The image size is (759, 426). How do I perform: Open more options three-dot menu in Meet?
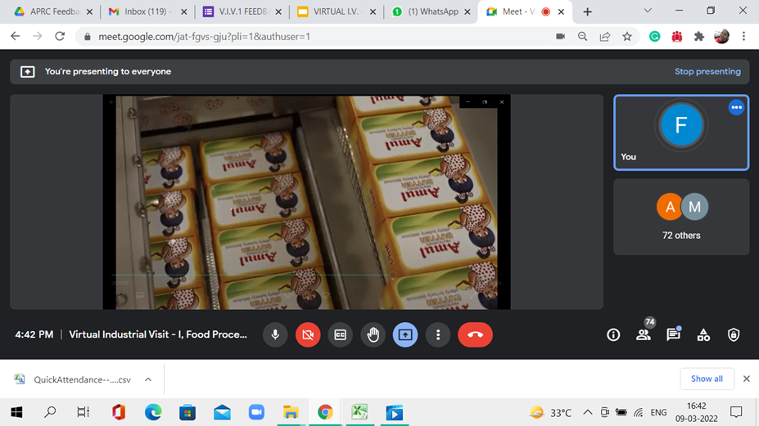pos(438,334)
